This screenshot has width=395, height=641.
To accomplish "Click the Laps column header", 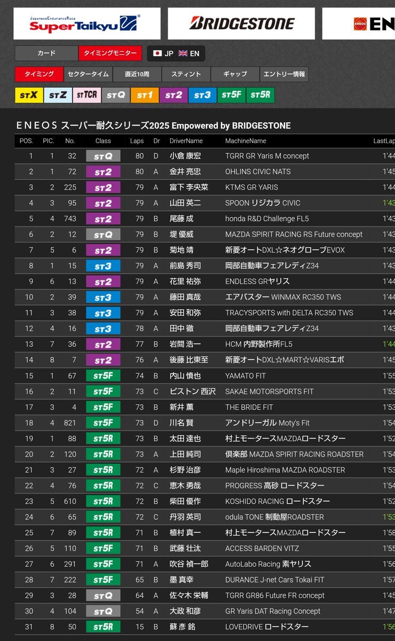I will click(x=137, y=141).
